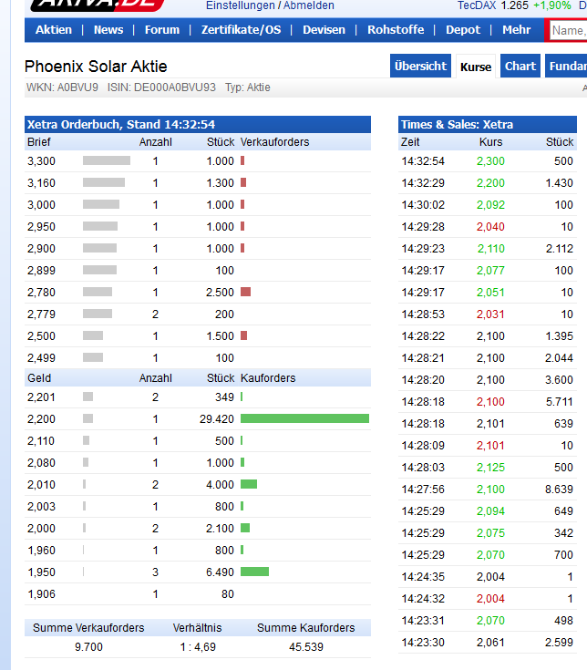Open the Chart tab
The width and height of the screenshot is (587, 670).
coord(520,67)
